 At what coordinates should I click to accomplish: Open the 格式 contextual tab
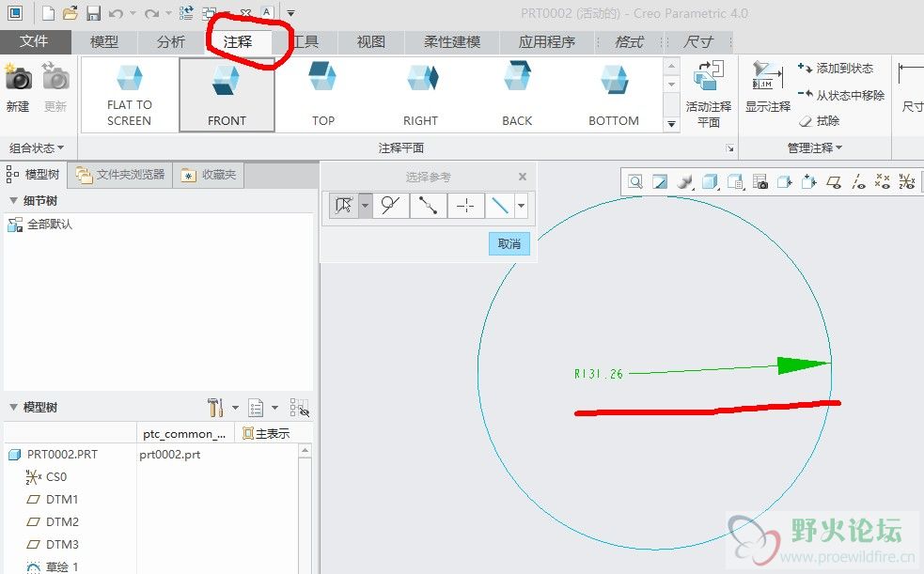629,41
